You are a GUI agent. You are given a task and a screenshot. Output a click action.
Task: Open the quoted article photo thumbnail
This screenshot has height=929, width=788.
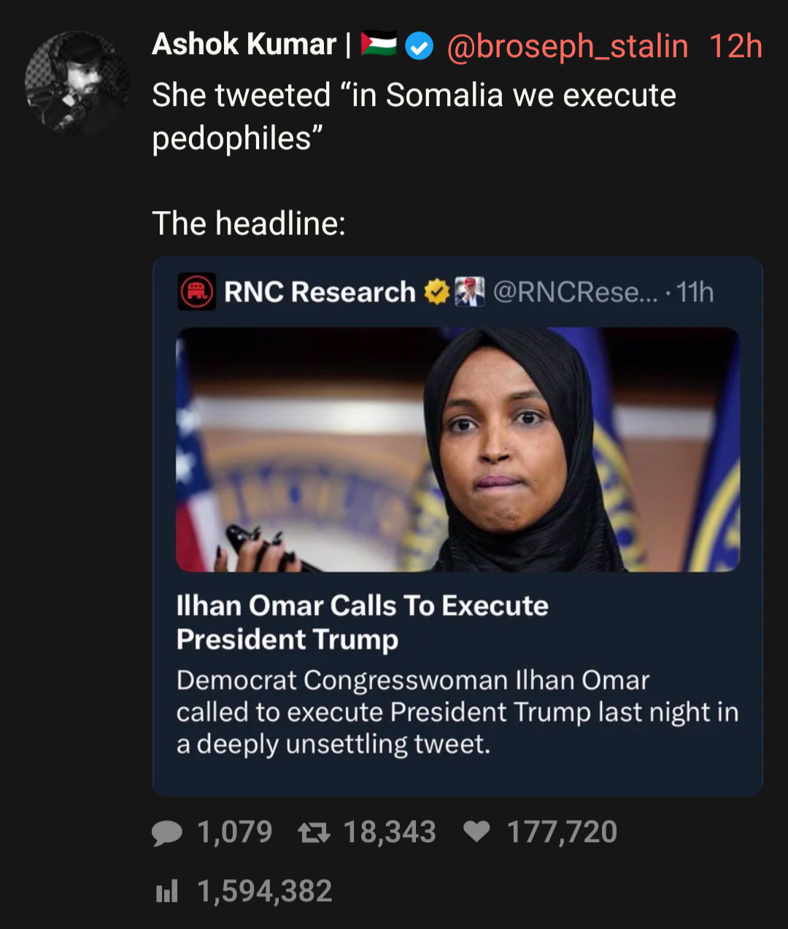tap(457, 449)
